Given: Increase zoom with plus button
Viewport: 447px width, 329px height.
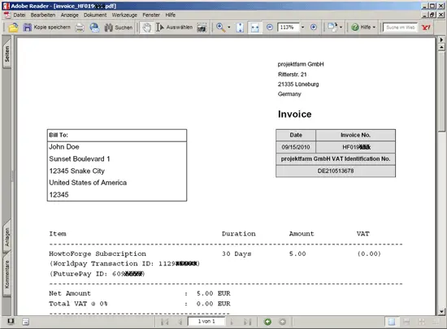Looking at the screenshot, I should (x=313, y=27).
